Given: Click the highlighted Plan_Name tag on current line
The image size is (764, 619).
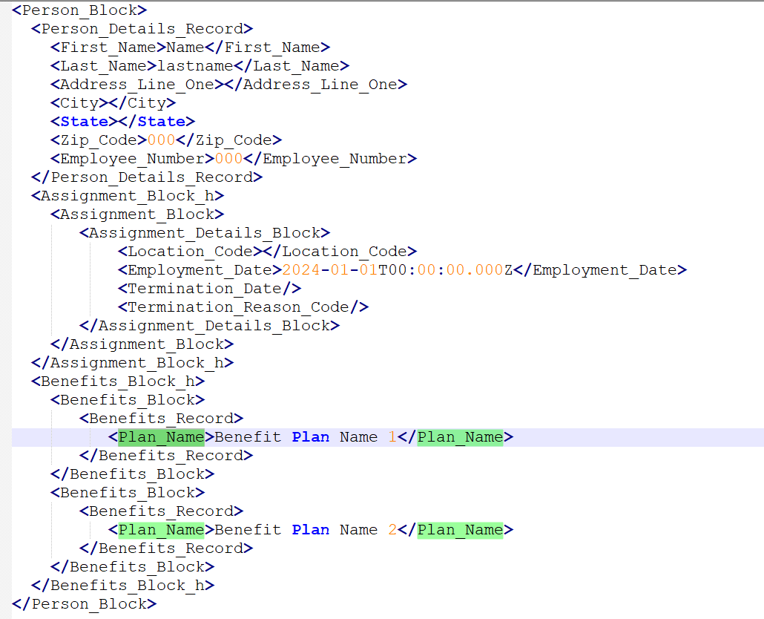Looking at the screenshot, I should tap(159, 436).
